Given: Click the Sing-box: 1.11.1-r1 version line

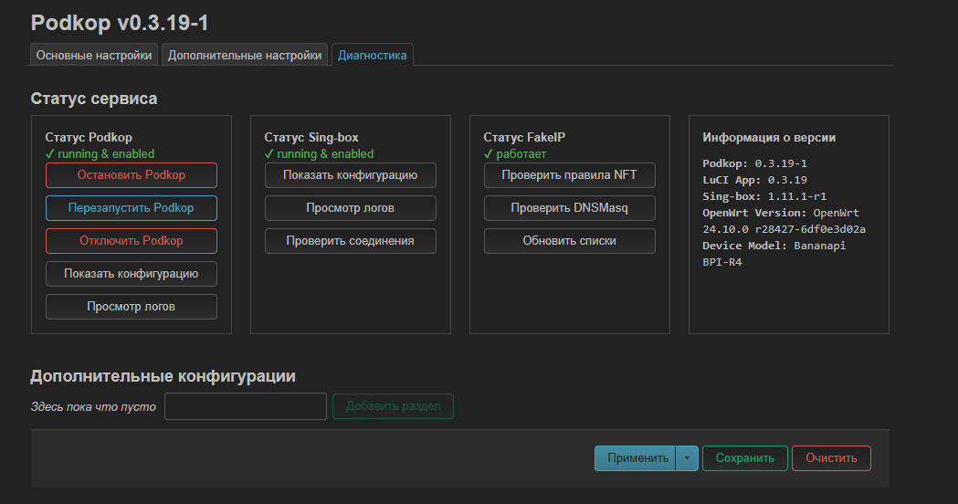Looking at the screenshot, I should click(x=764, y=196).
